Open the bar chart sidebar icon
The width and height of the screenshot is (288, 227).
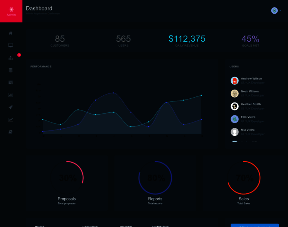[11, 95]
